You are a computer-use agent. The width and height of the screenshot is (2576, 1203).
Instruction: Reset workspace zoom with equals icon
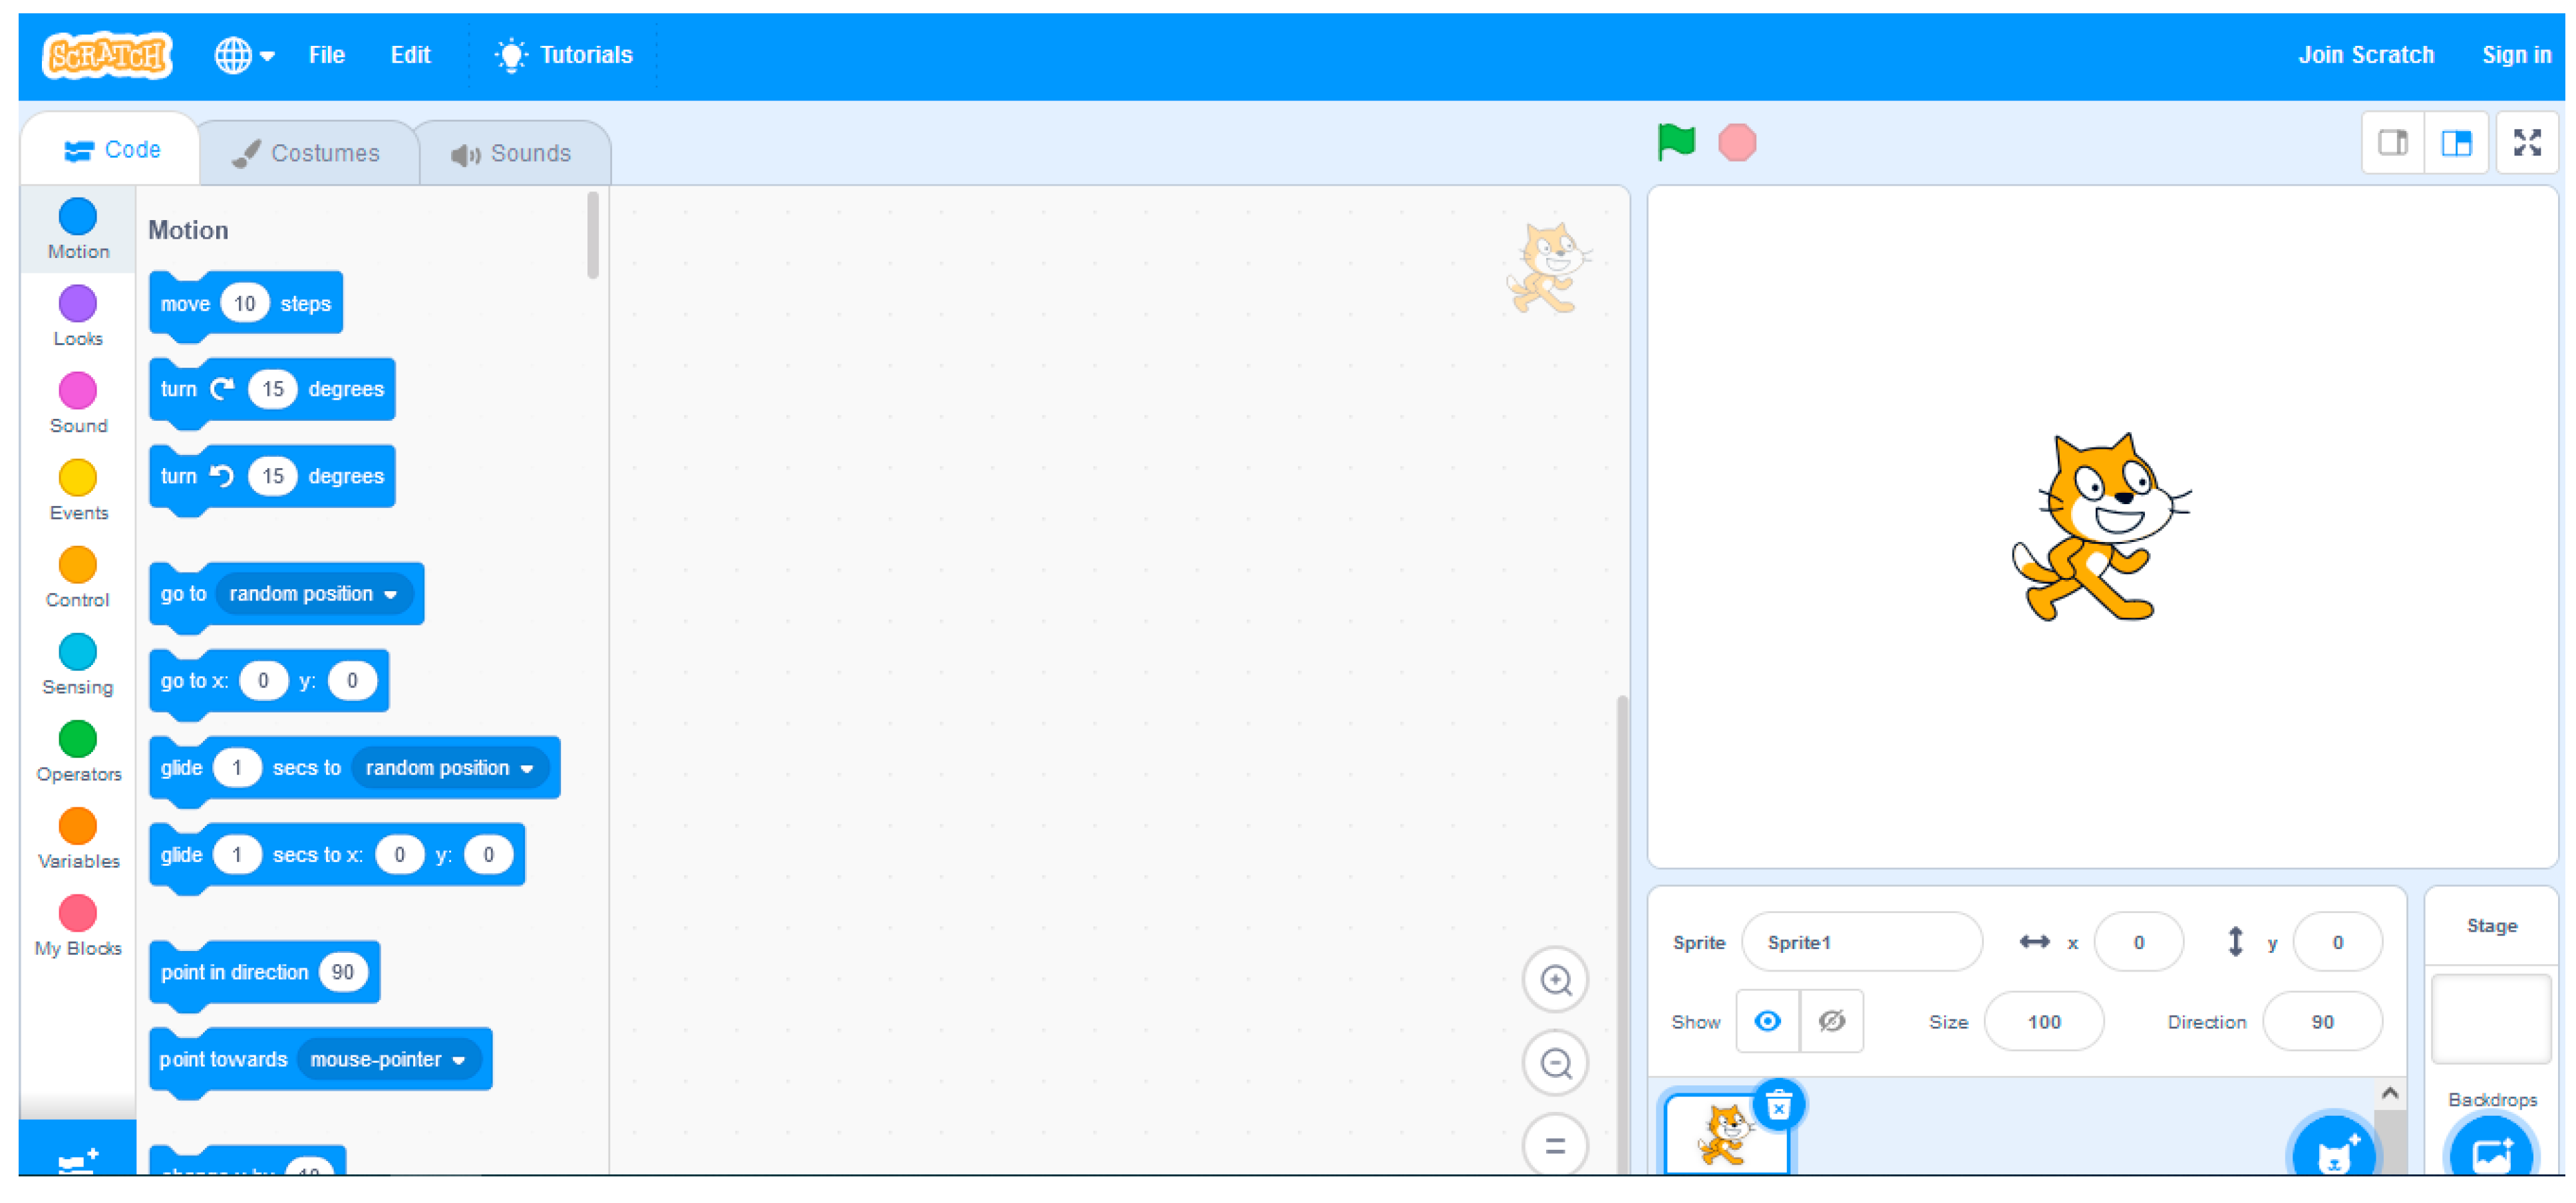click(1555, 1145)
